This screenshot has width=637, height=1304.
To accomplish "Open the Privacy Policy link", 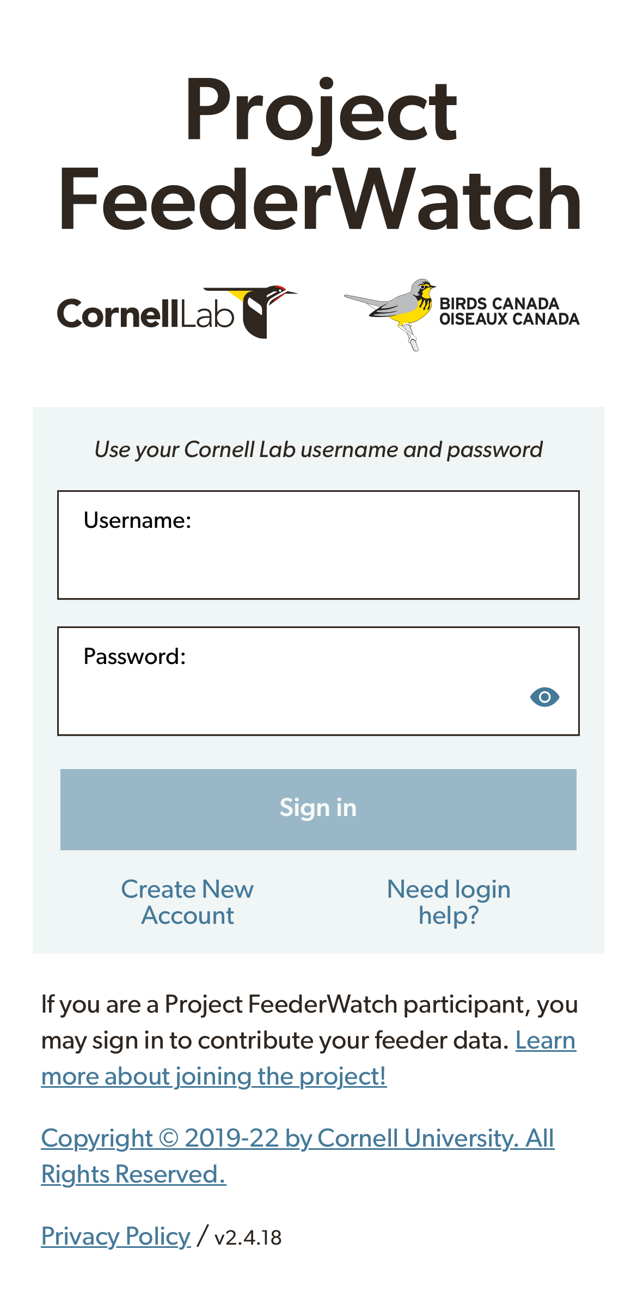I will (x=115, y=1236).
